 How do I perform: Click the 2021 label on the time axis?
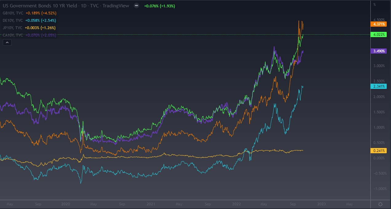[x=151, y=203]
